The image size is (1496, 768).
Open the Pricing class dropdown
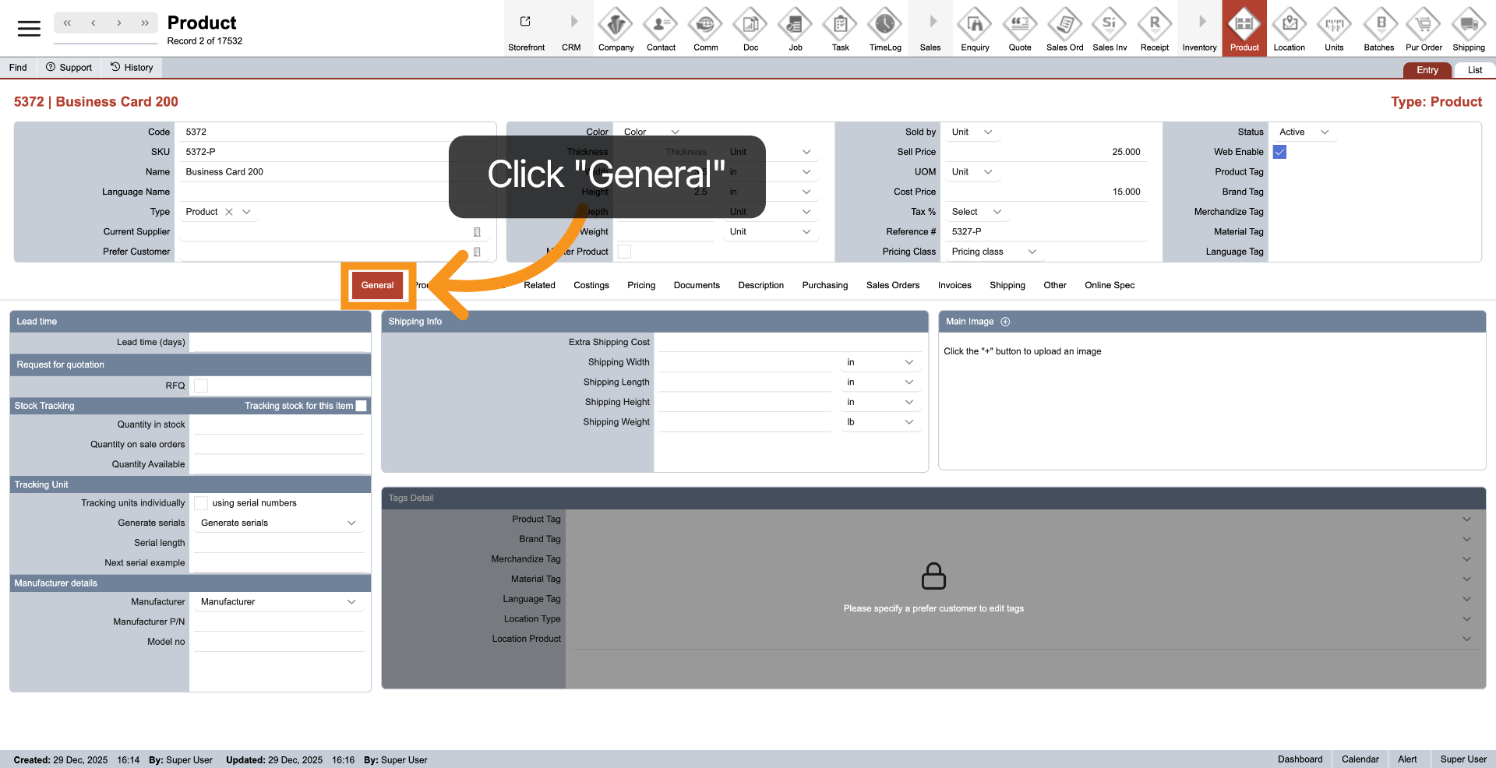[993, 252]
